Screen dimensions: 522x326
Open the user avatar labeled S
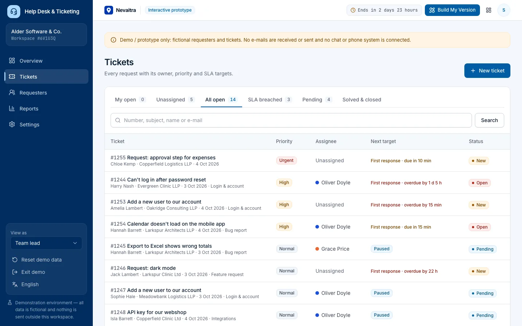click(504, 10)
